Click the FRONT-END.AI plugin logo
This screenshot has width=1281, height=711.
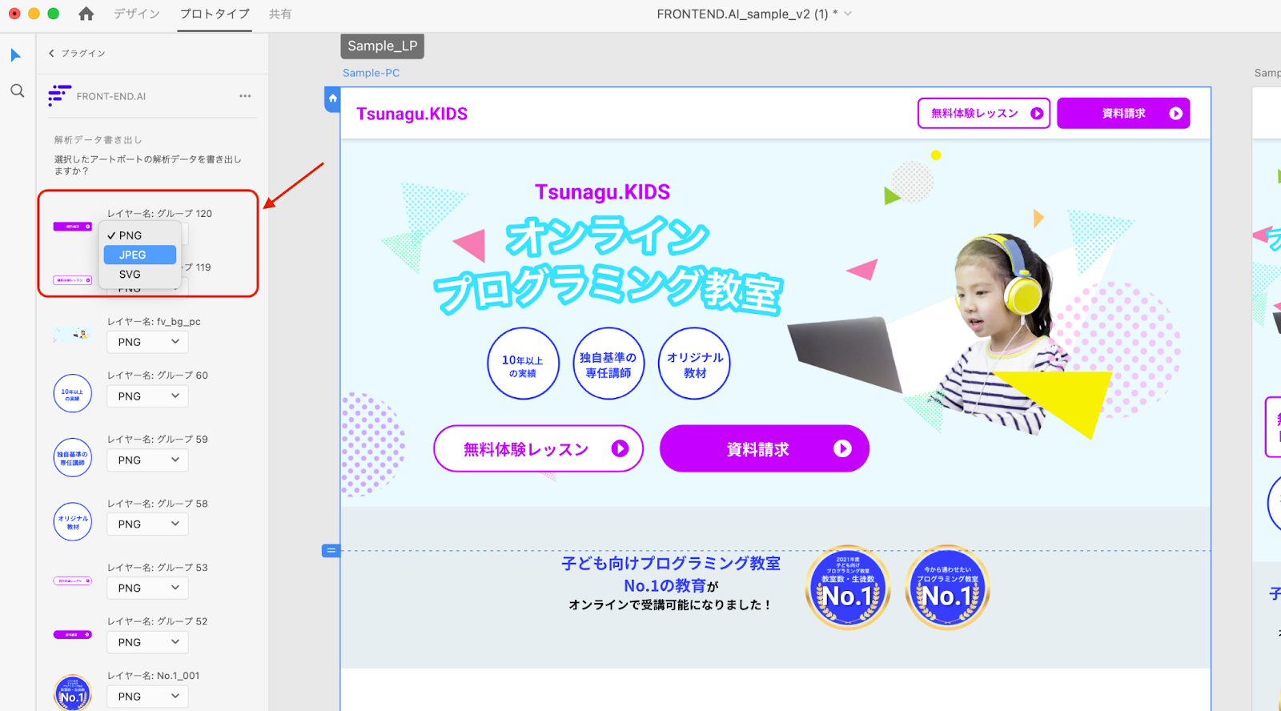point(59,95)
